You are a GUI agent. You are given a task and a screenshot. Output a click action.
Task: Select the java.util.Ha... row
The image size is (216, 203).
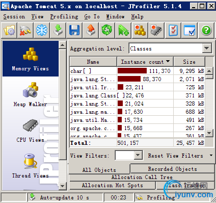click(137, 120)
